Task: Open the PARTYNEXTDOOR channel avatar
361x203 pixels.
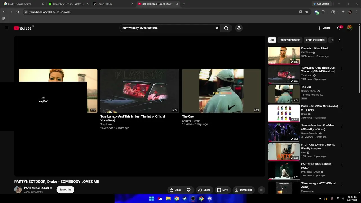Action: (x=18, y=189)
